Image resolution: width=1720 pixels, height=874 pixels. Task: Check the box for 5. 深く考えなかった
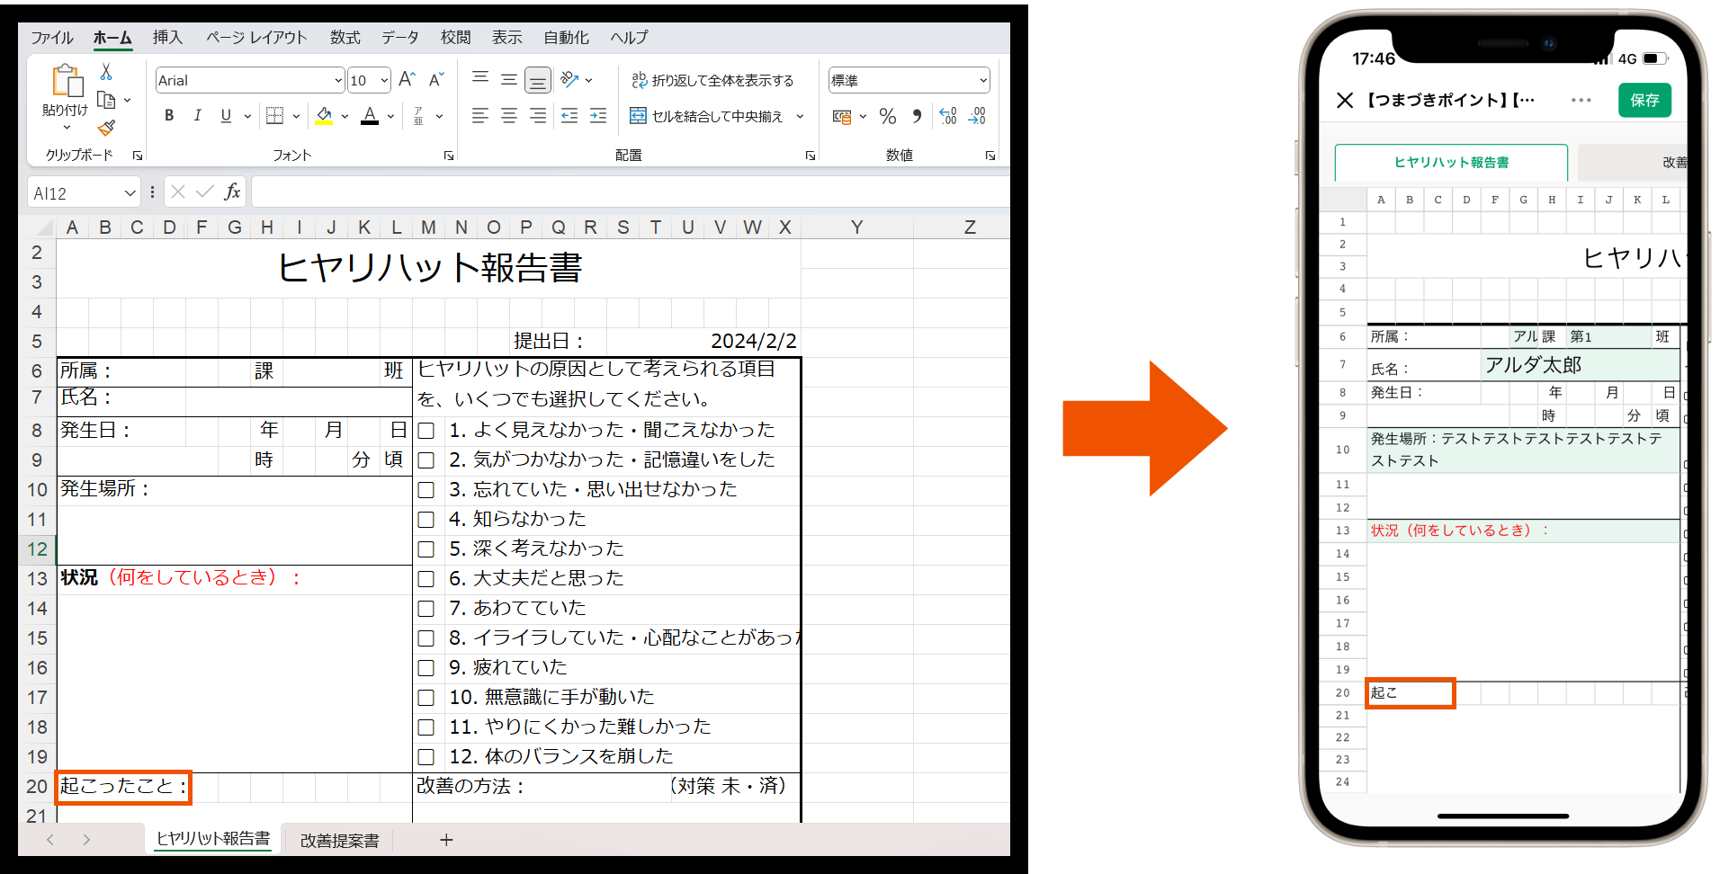426,549
